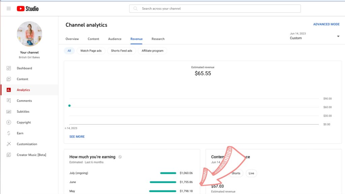Click the $1,060.06 July amount
This screenshot has height=194, width=345.
tap(186, 173)
